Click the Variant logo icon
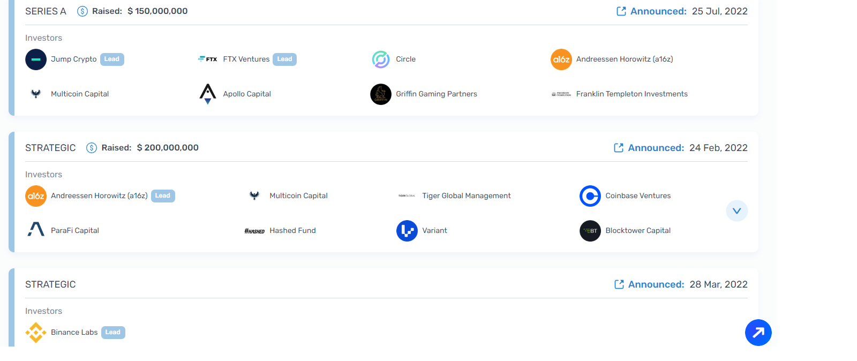 407,231
